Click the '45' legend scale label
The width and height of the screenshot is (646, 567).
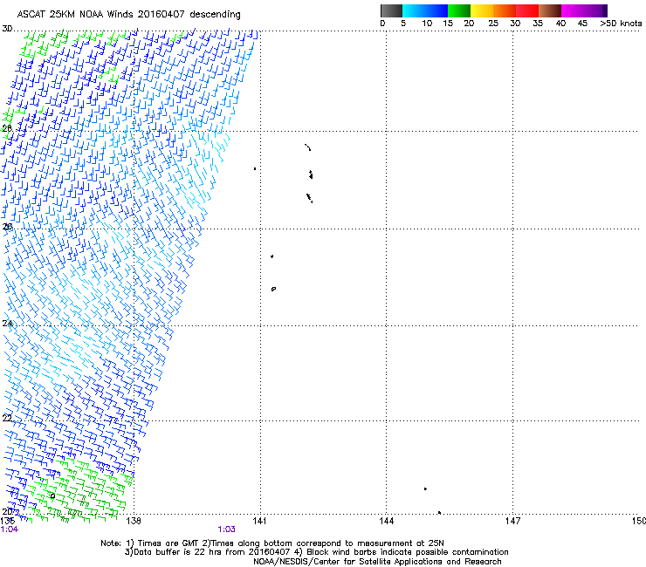pyautogui.click(x=582, y=24)
